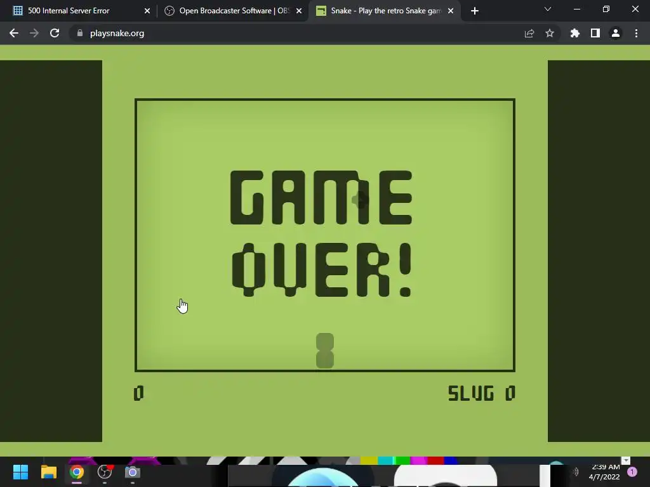Click the Chrome taskbar icon
This screenshot has height=487, width=650.
77,472
